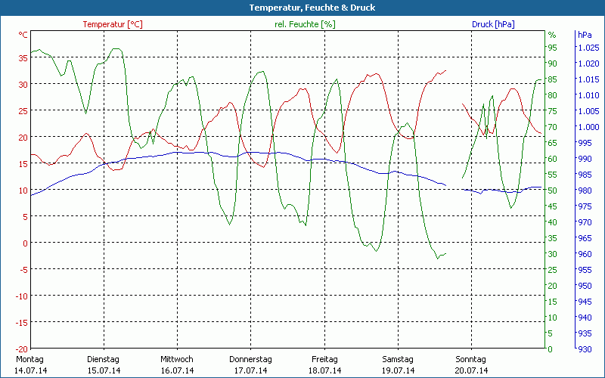Click the 25 tick on the red temperature axis

coord(23,110)
